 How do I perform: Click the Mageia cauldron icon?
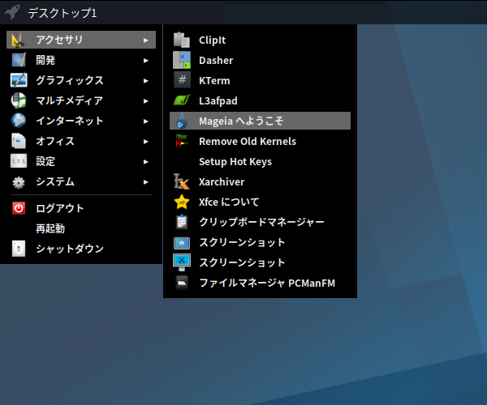(x=182, y=121)
